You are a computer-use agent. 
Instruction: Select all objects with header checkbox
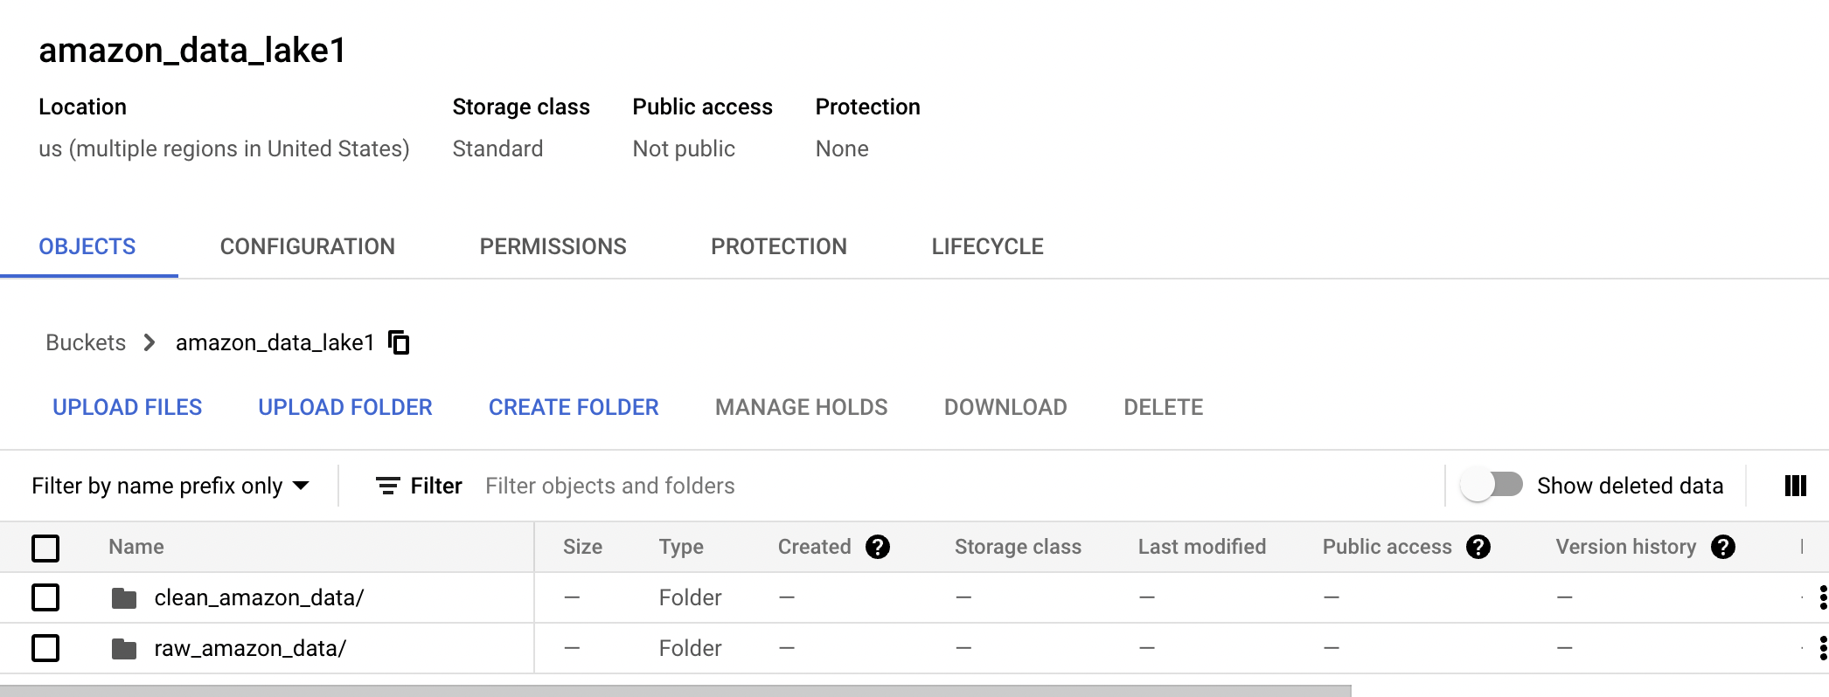click(45, 548)
